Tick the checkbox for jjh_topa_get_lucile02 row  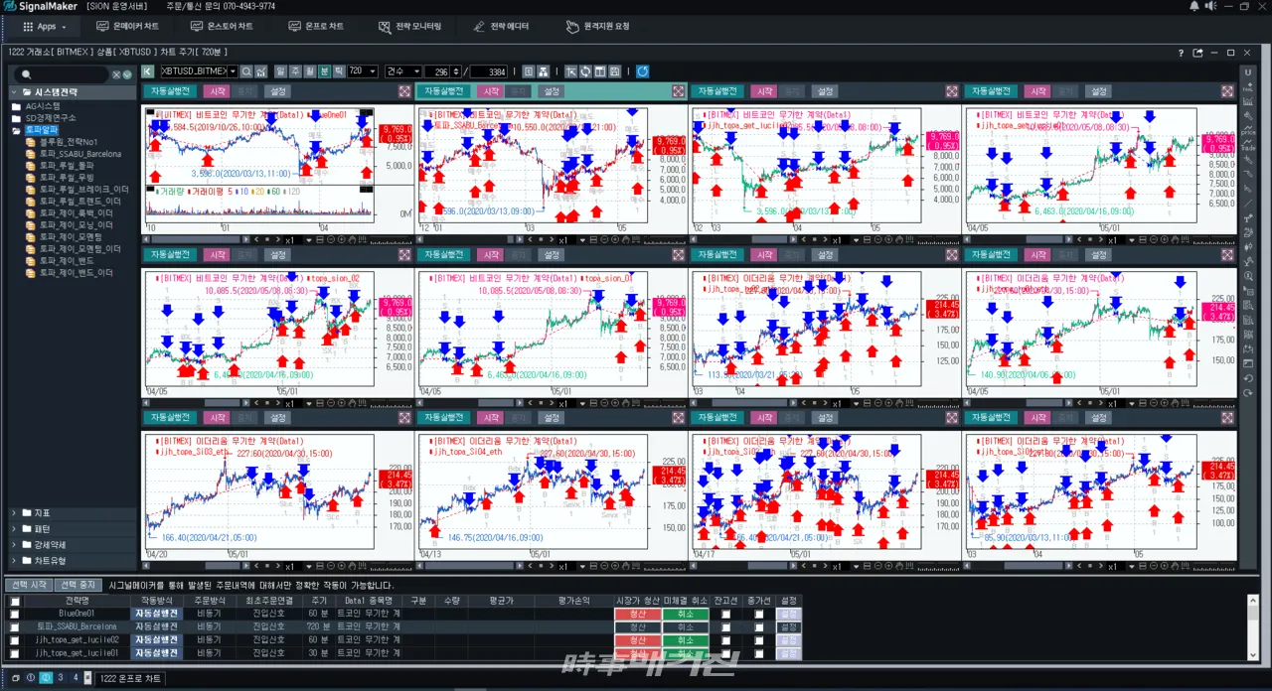14,640
